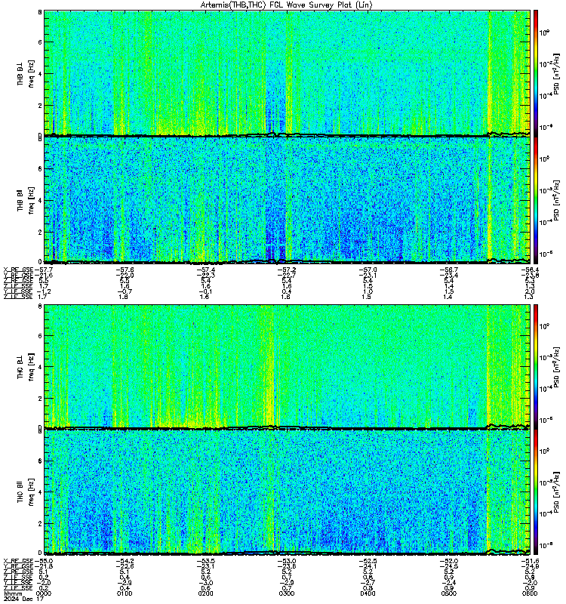Click the 'X_RE_GSE' row label under the THC panels
This screenshot has width=566, height=604.
[18, 561]
